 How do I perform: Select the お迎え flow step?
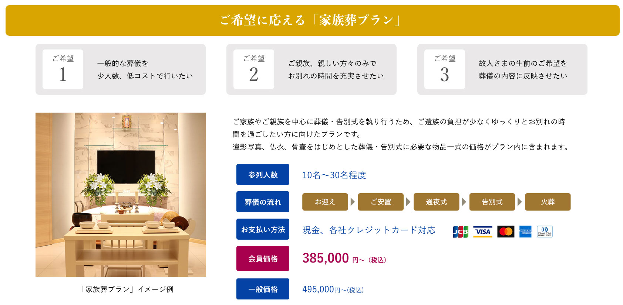[325, 202]
